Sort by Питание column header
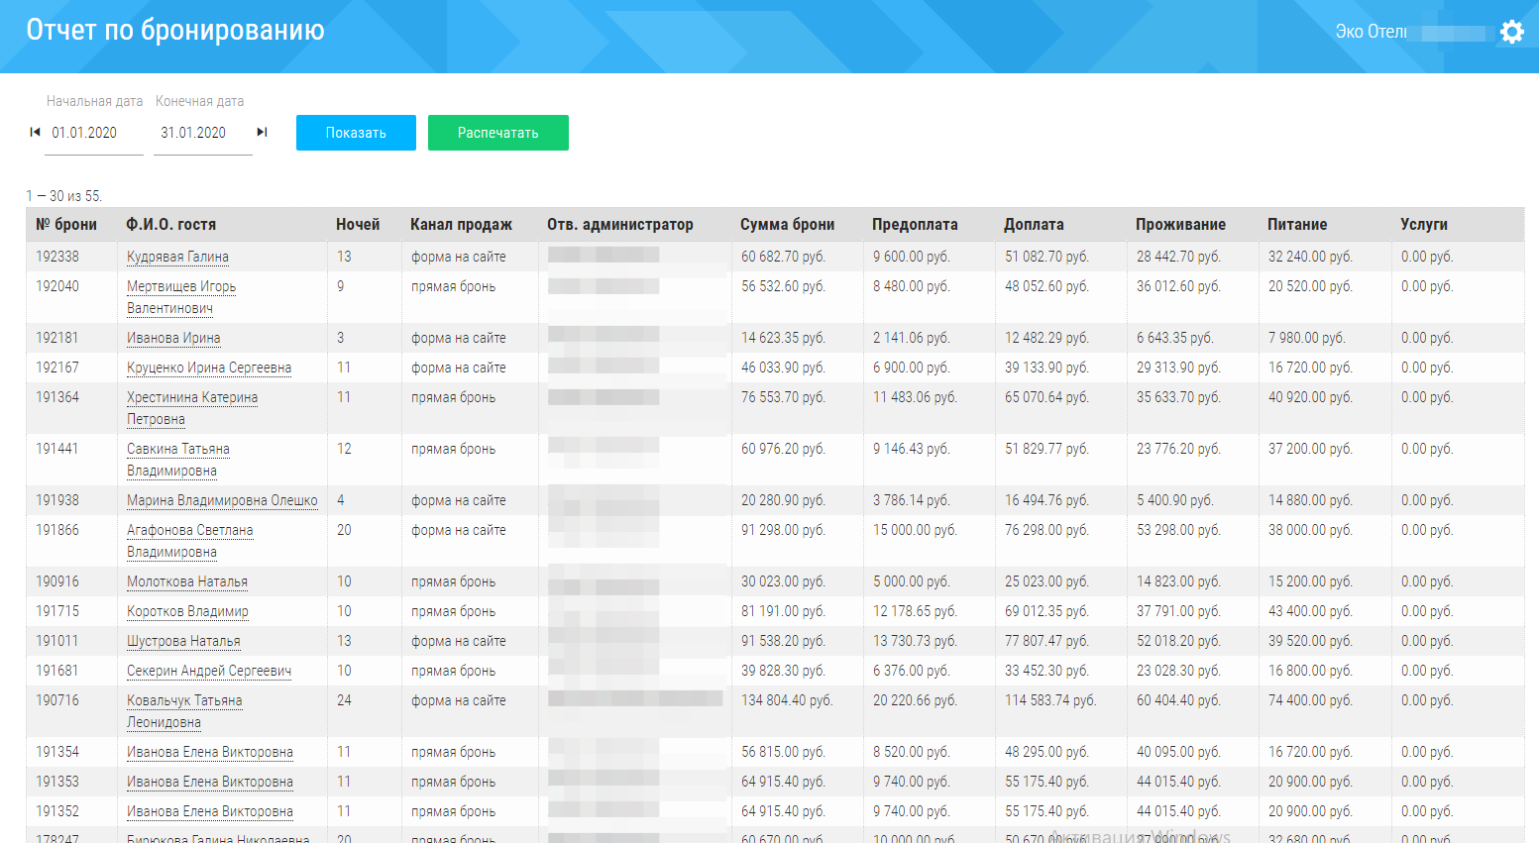This screenshot has height=843, width=1539. [x=1297, y=225]
